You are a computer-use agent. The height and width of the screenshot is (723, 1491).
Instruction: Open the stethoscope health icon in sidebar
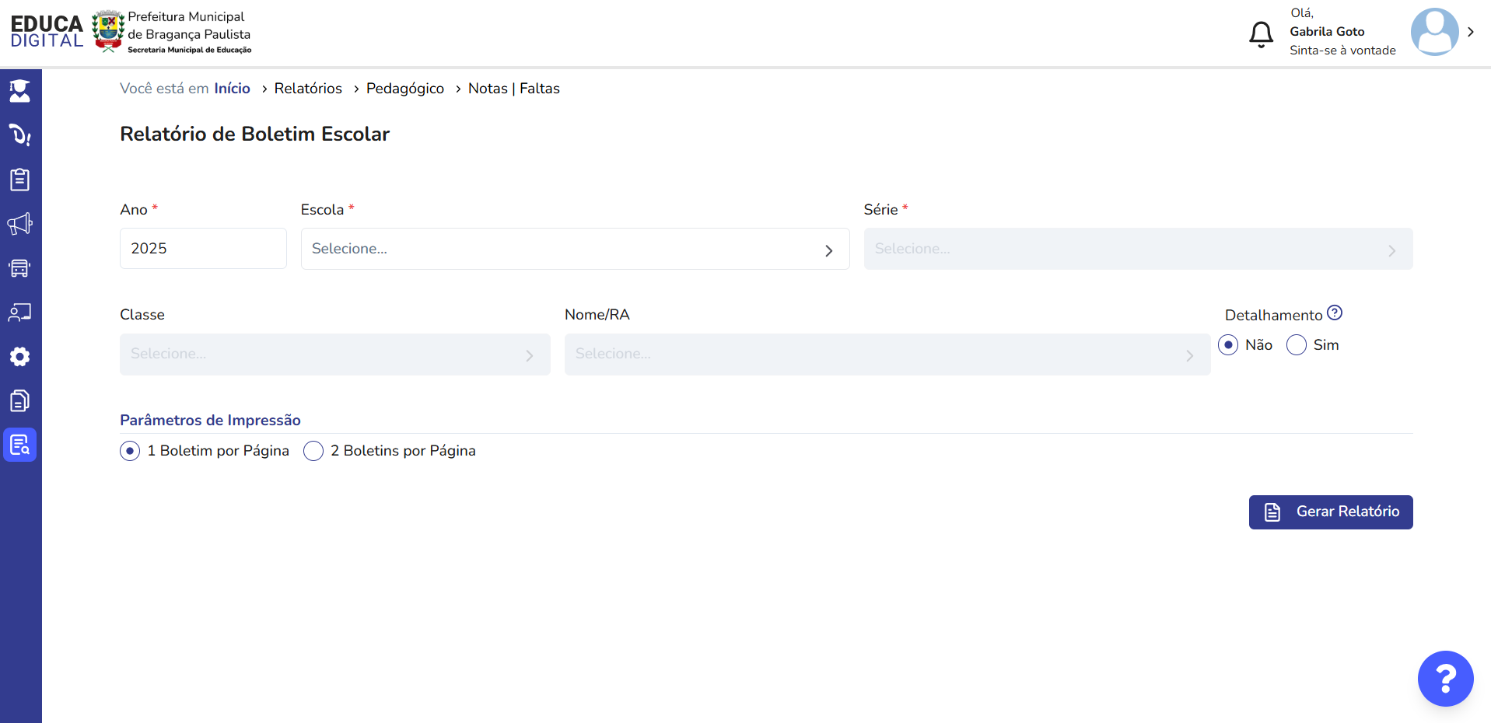(19, 135)
